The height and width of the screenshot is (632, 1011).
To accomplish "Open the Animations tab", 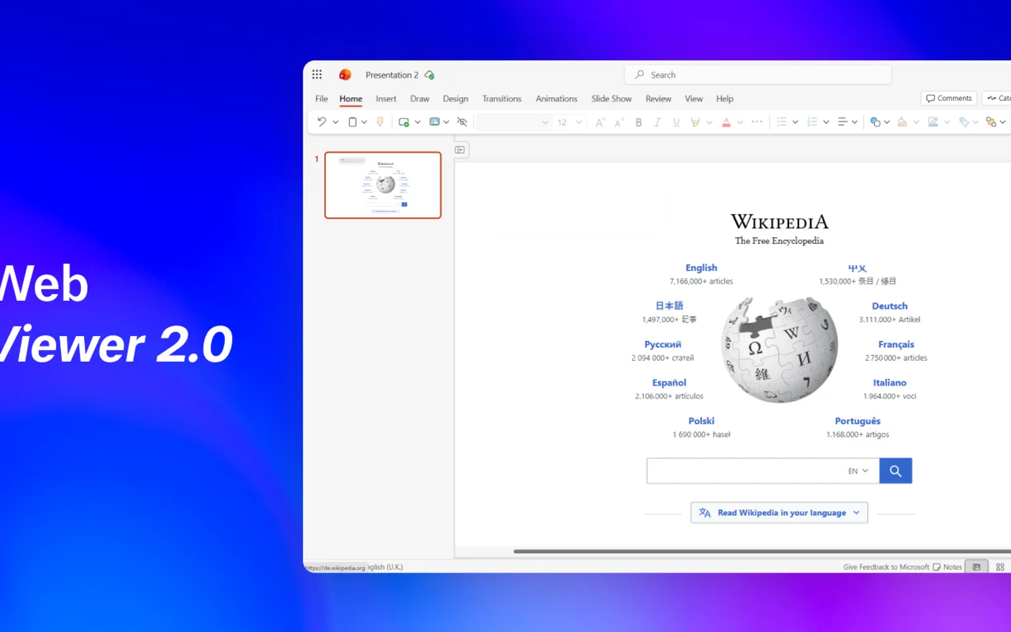I will [x=557, y=99].
